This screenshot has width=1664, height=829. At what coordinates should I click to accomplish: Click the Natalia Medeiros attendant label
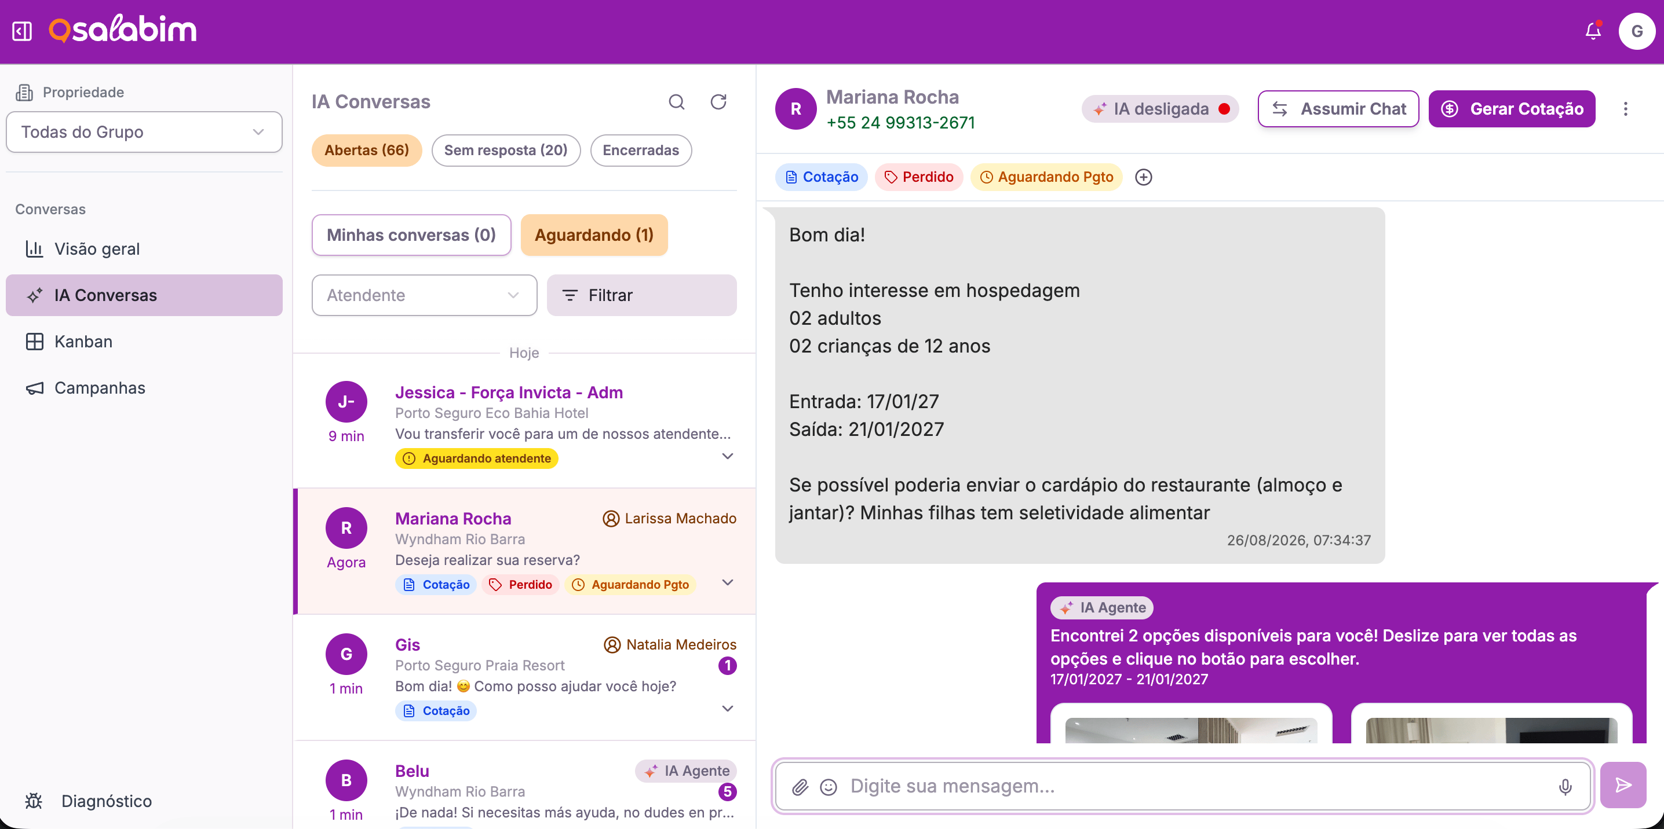(670, 644)
